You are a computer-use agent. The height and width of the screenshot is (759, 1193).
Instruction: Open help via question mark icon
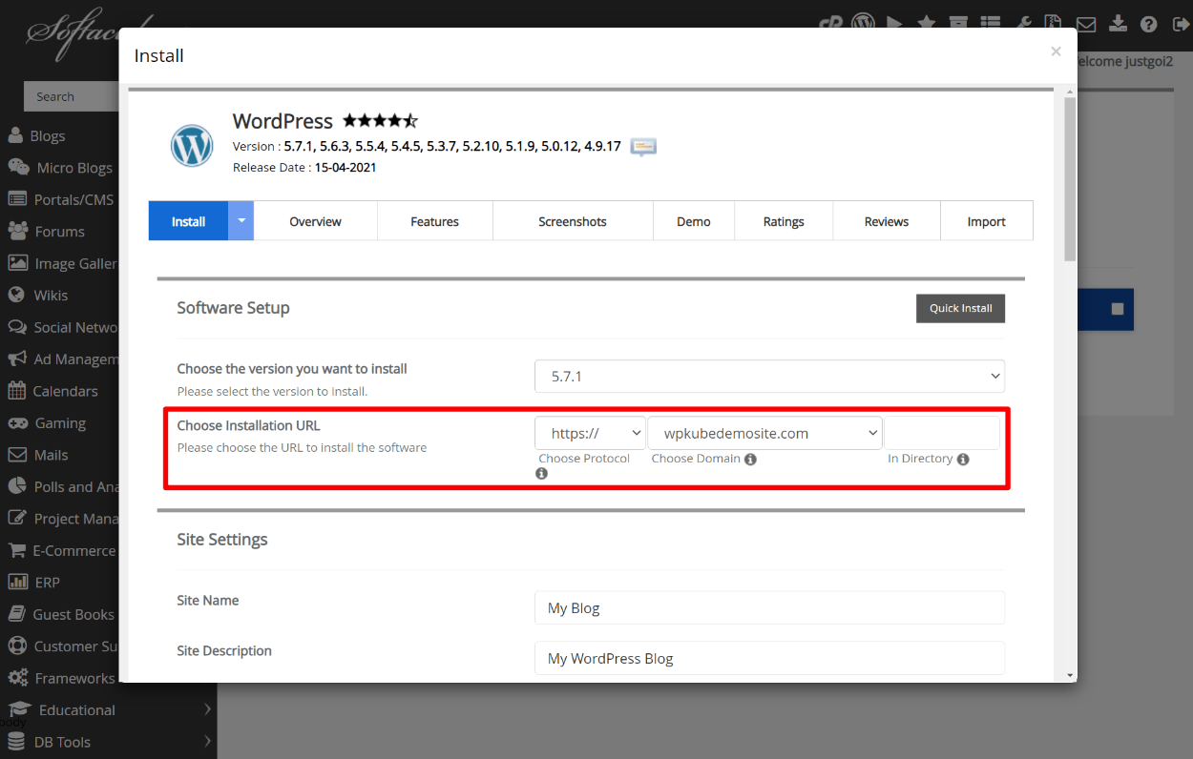tap(1148, 24)
